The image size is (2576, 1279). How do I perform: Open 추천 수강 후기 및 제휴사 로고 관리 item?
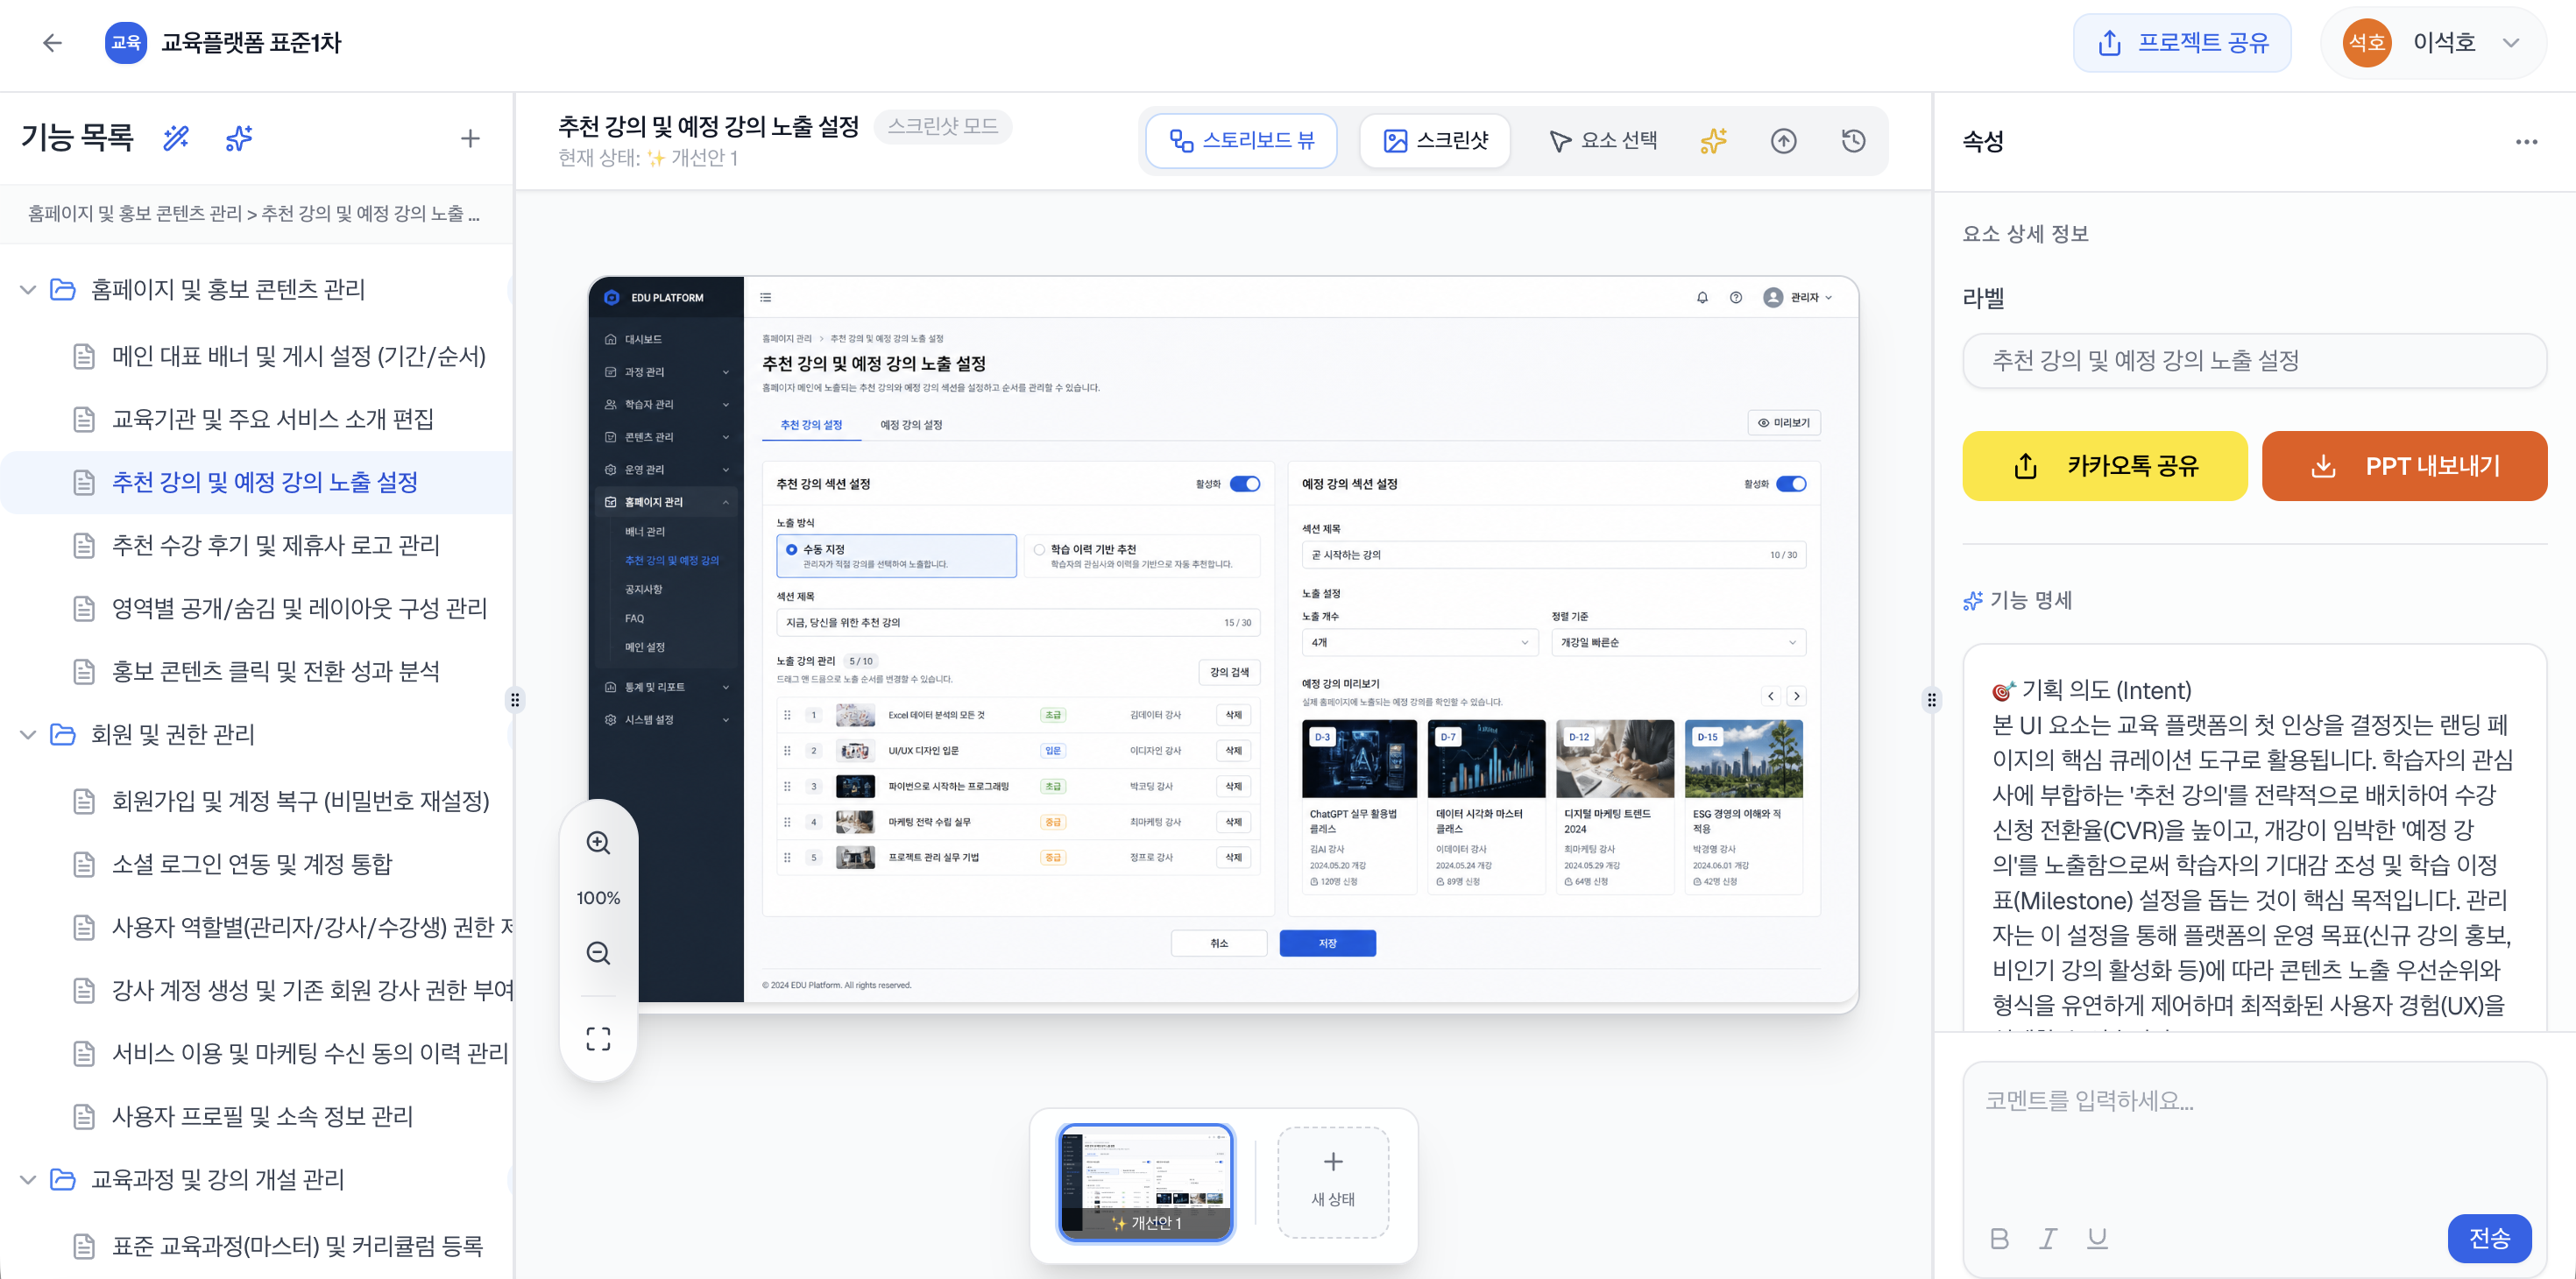pos(257,545)
